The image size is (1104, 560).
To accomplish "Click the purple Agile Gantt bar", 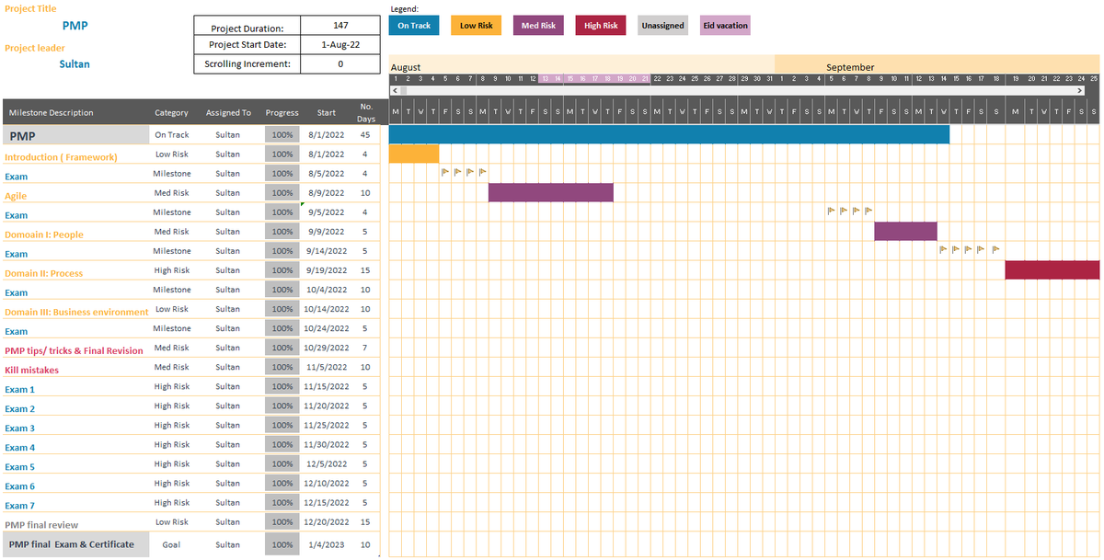I will (x=550, y=192).
